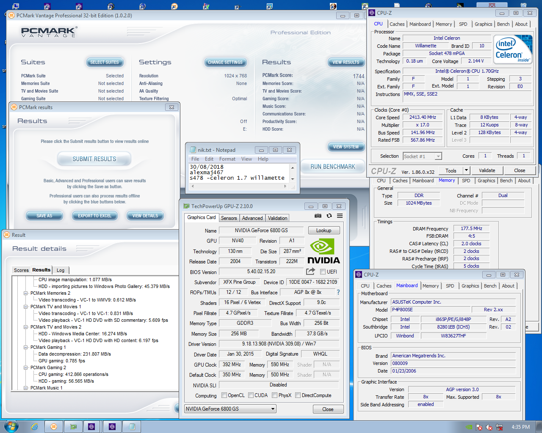Collapse the PCMark Memories 2 tree node

[26, 293]
